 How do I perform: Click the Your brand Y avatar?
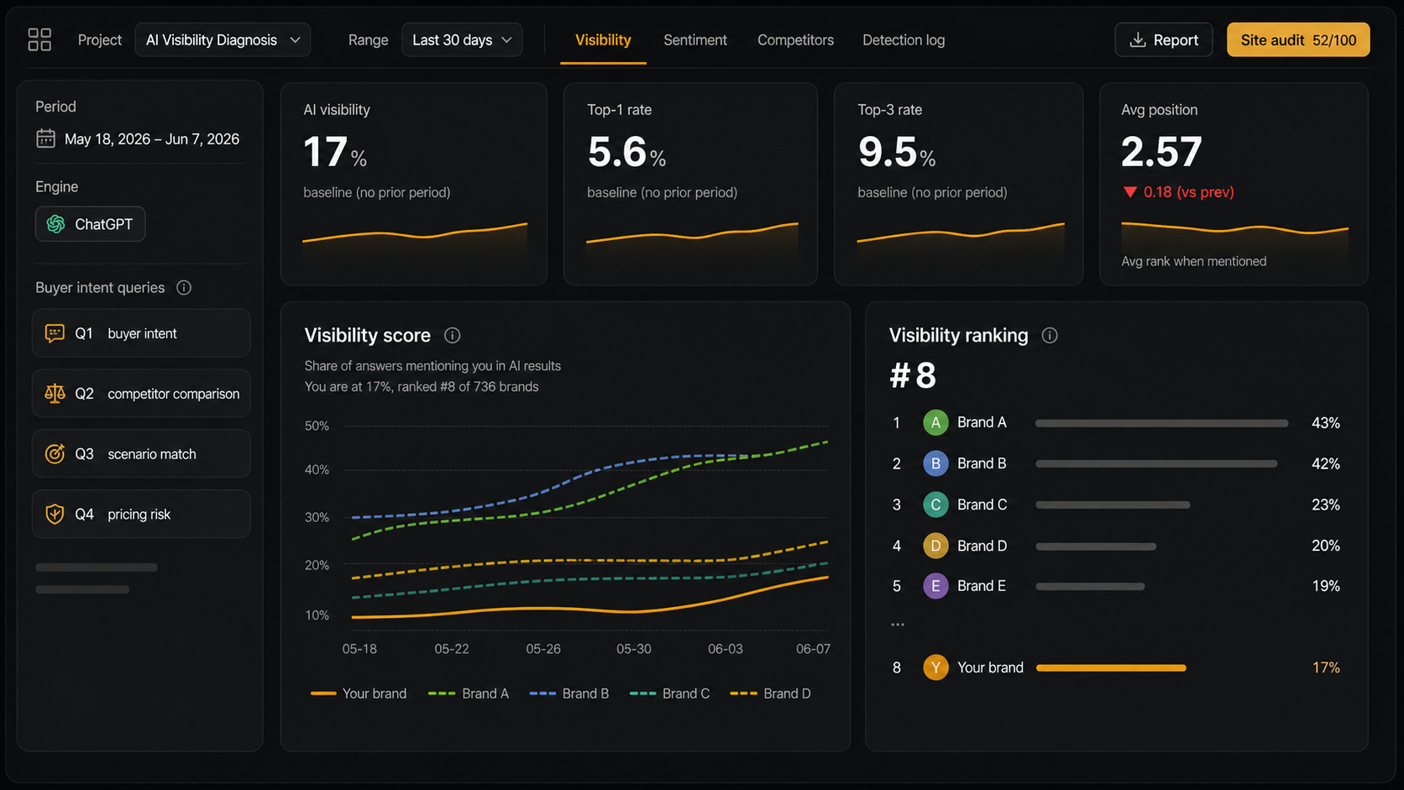tap(935, 667)
